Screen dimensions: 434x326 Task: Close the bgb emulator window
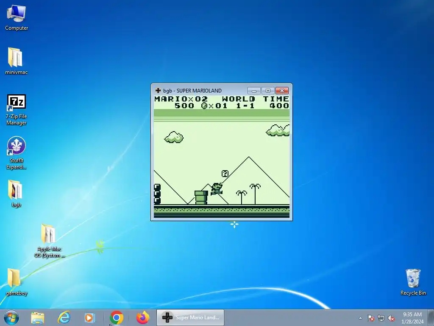282,91
